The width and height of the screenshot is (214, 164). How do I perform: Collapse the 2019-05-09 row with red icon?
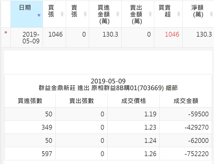click(x=6, y=33)
